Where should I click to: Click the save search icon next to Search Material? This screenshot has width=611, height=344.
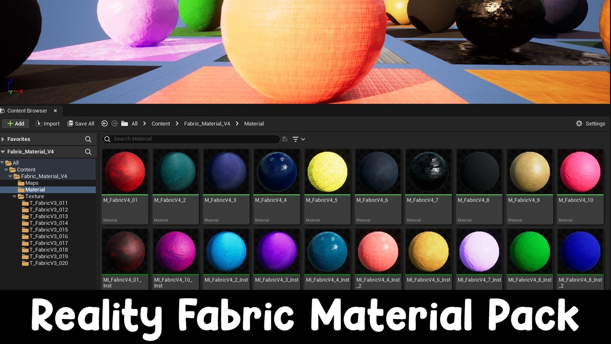click(285, 139)
